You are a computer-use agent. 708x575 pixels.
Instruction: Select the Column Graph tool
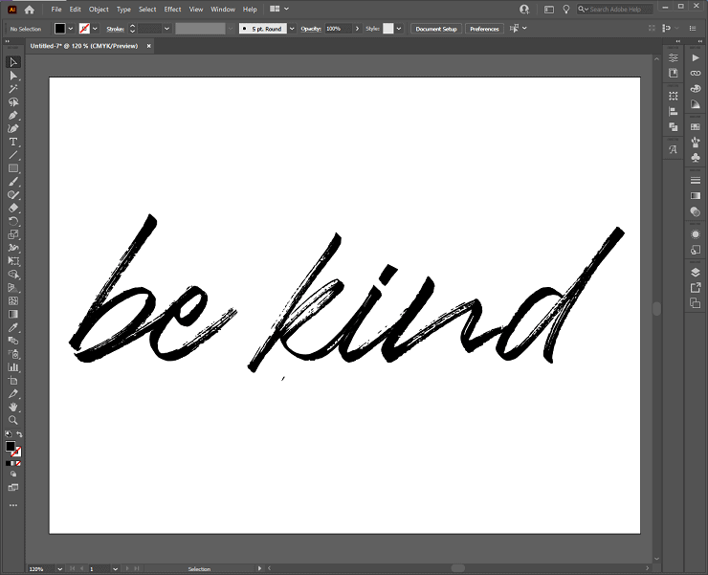coord(13,367)
